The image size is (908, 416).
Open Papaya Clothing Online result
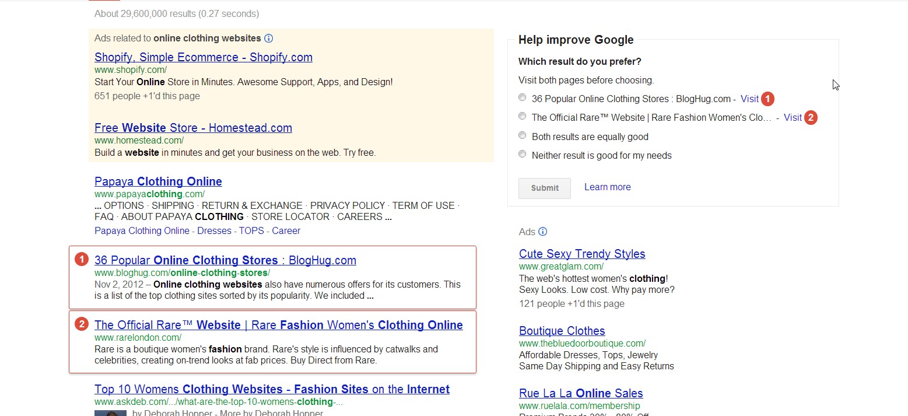pyautogui.click(x=158, y=181)
